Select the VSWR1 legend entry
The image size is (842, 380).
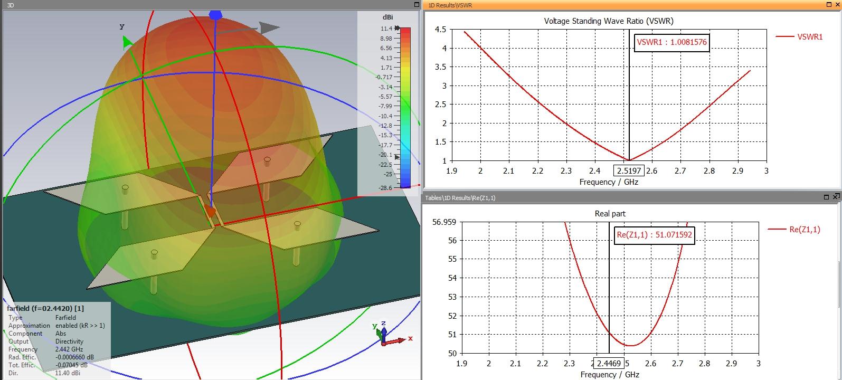click(x=799, y=37)
